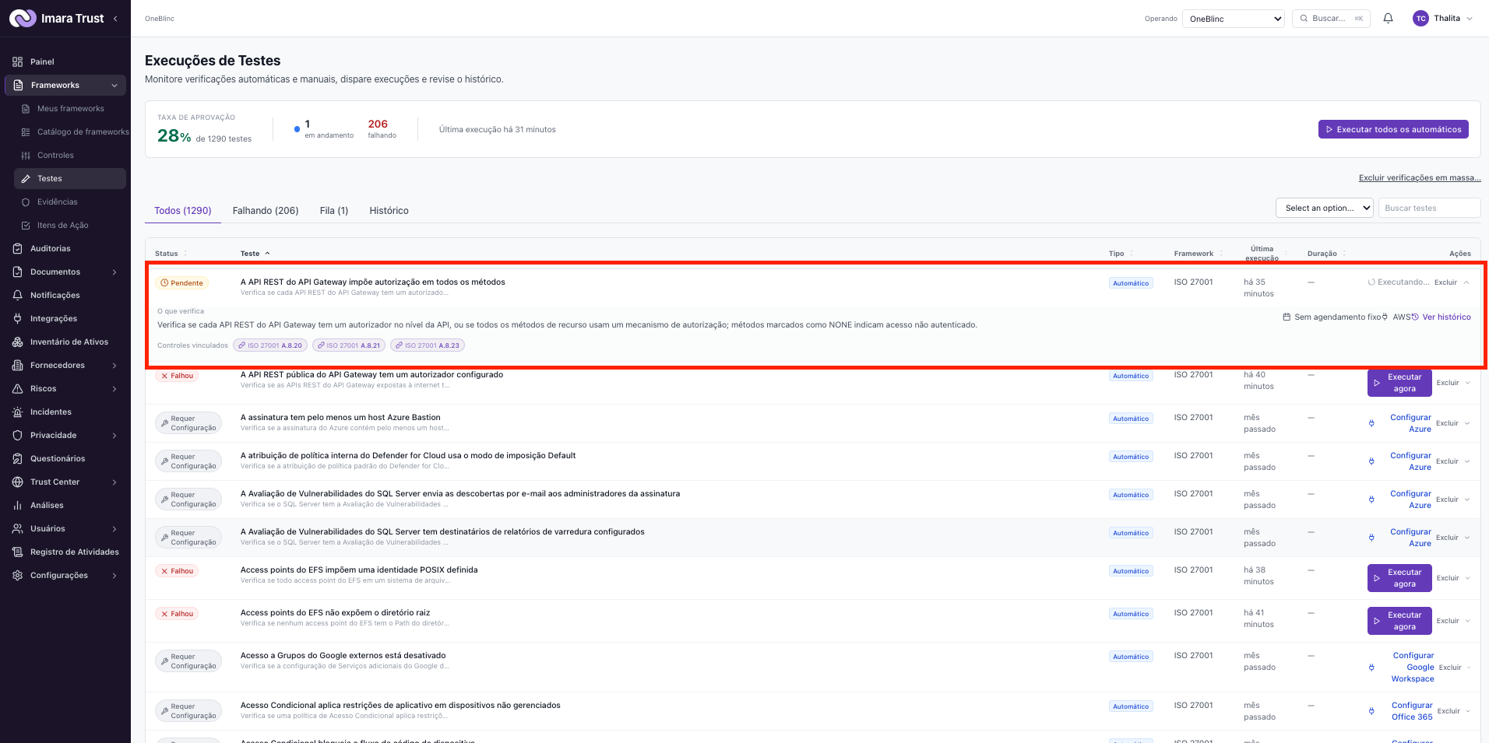Click plug icon in Azure Bastion row

pos(1371,423)
